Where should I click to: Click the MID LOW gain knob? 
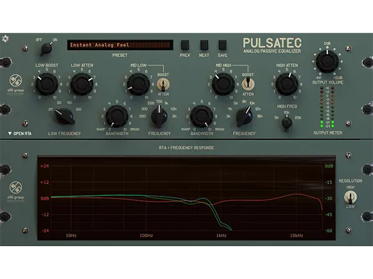[139, 84]
